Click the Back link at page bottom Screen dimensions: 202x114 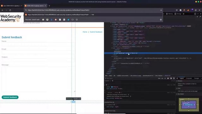coord(73,102)
